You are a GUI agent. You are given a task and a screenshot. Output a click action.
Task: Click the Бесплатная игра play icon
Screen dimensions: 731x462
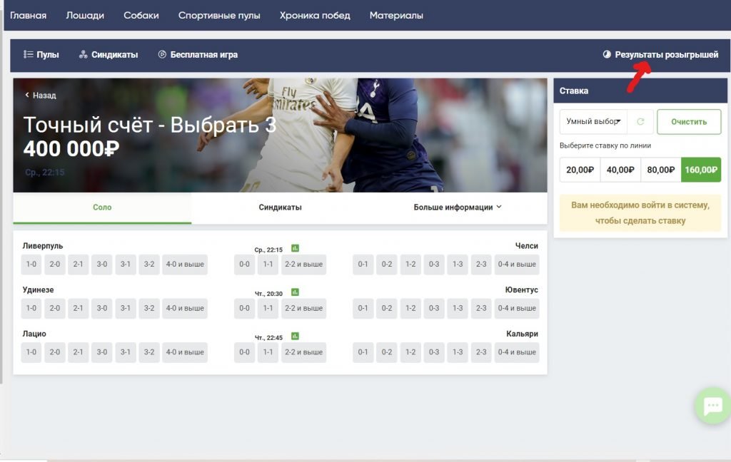162,54
